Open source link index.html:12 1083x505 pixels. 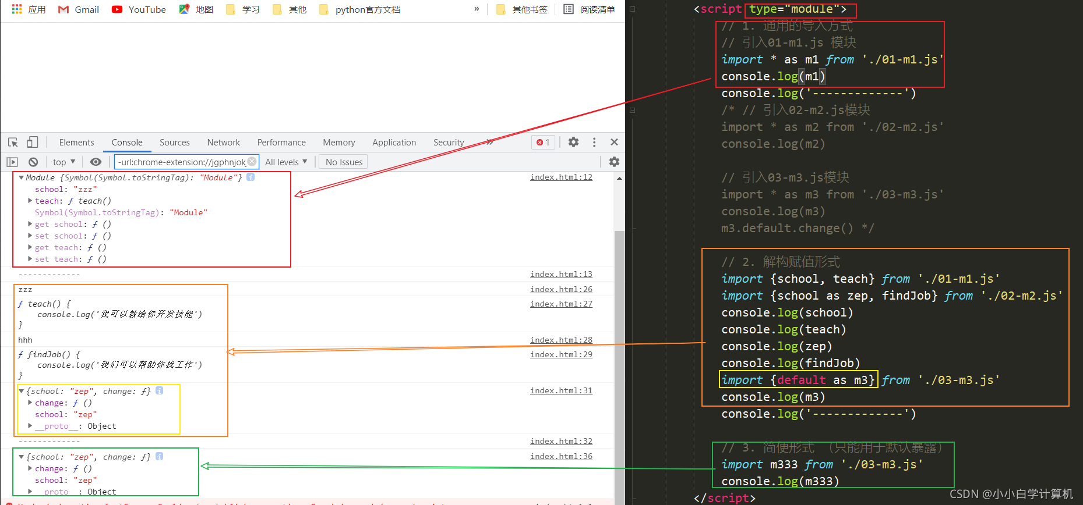[x=561, y=177]
